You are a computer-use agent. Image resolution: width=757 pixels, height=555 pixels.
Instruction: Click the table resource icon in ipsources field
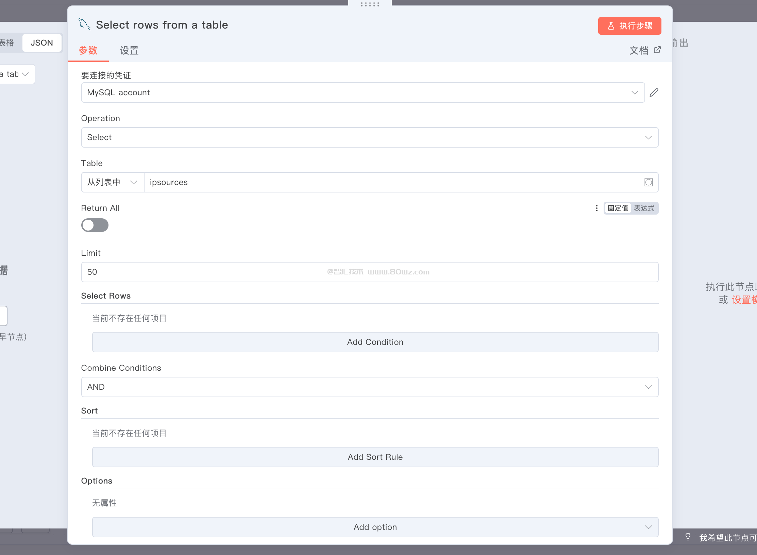tap(648, 182)
